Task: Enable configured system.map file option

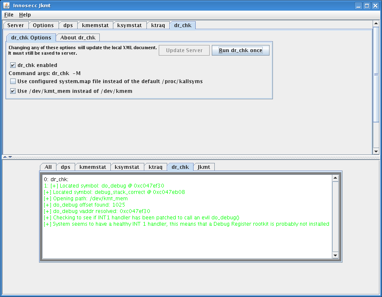Action: (13, 81)
